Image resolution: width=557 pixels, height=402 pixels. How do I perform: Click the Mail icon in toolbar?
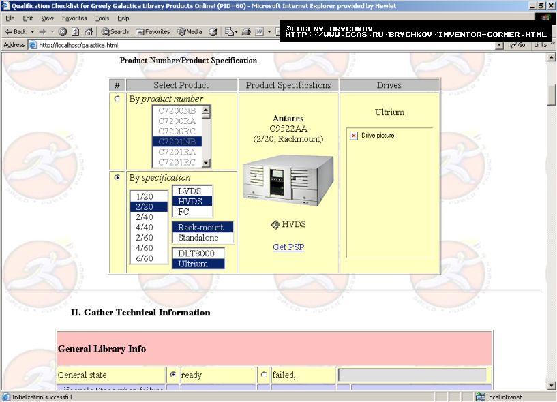click(x=229, y=32)
